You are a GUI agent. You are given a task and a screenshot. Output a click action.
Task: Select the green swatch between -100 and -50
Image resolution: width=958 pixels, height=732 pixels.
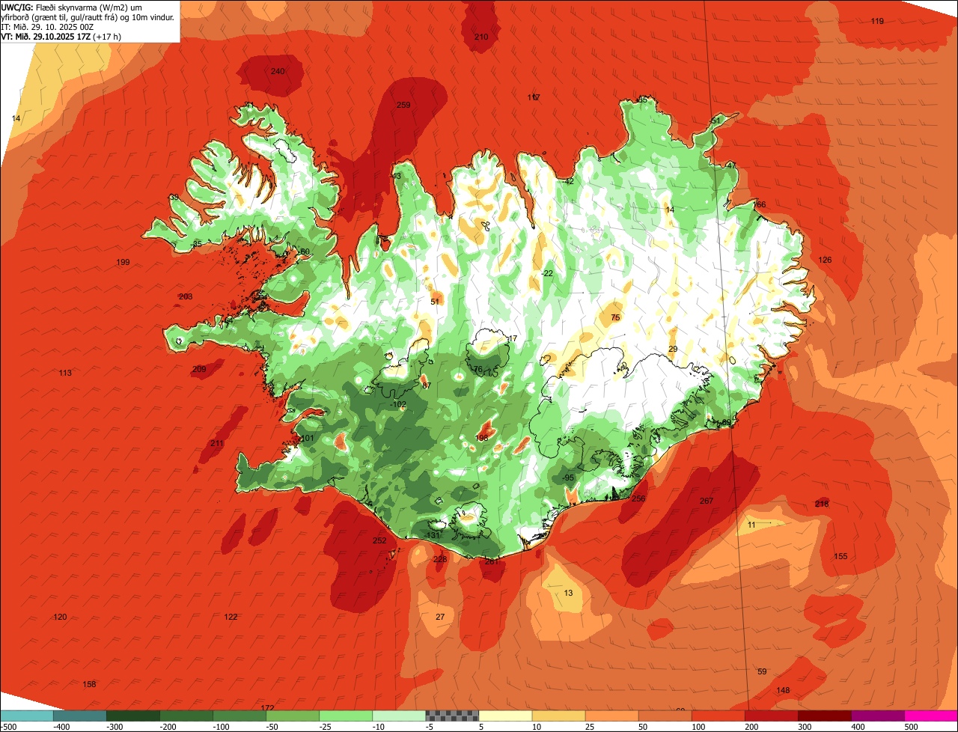tap(239, 716)
